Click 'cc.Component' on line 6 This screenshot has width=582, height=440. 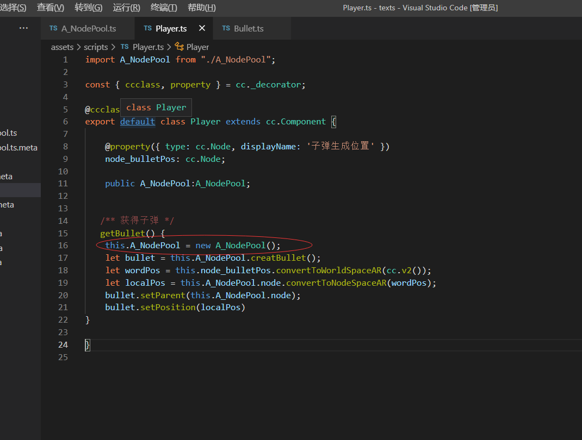[296, 122]
